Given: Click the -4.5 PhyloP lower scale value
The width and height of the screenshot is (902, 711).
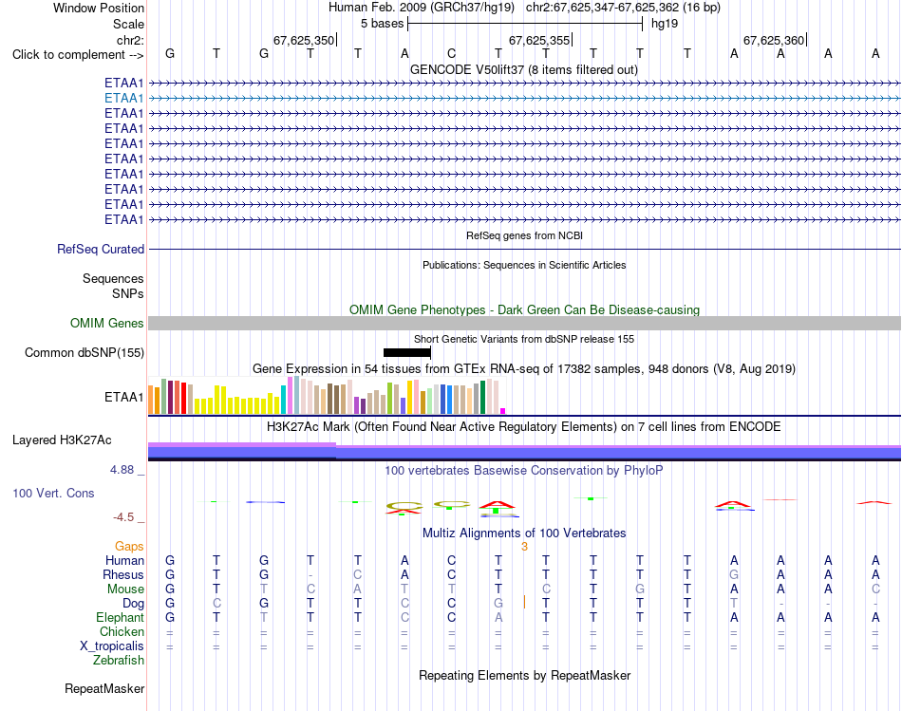Looking at the screenshot, I should 123,517.
